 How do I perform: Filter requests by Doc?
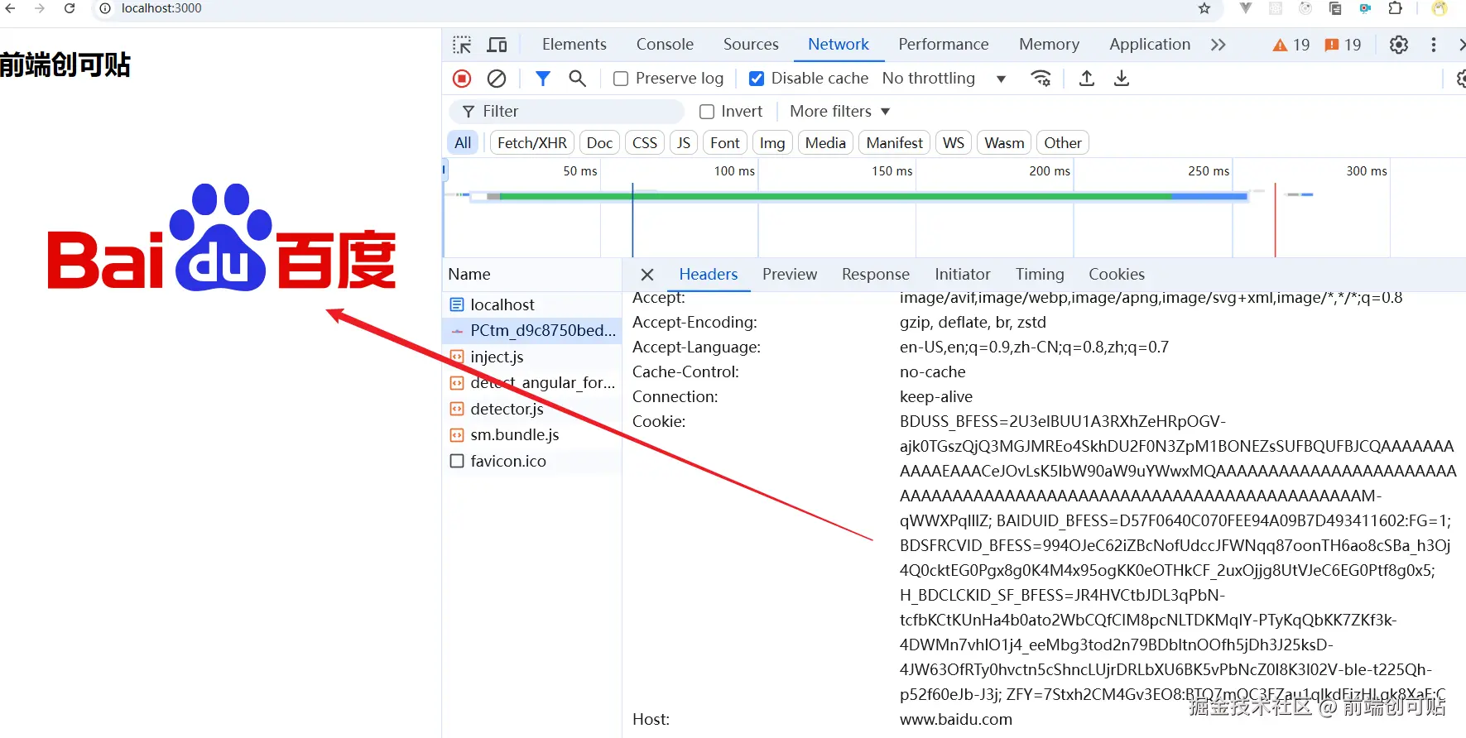599,143
